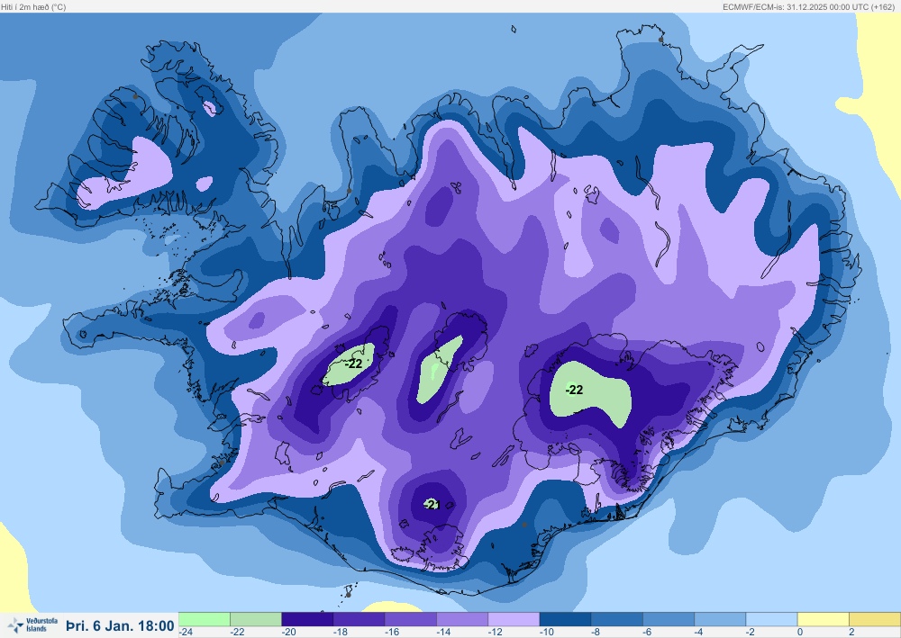
Task: Pick the lavender legend swatch between -12 and -10
Action: (x=514, y=619)
